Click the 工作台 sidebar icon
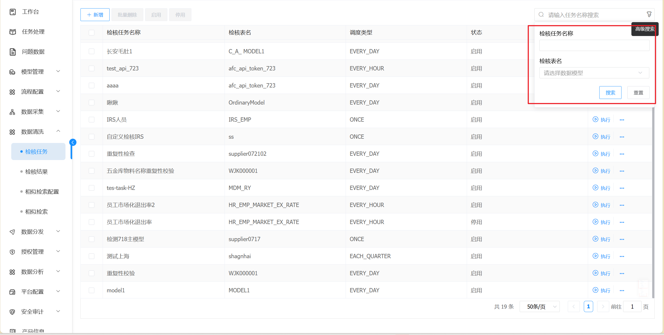This screenshot has width=664, height=335. (x=13, y=12)
